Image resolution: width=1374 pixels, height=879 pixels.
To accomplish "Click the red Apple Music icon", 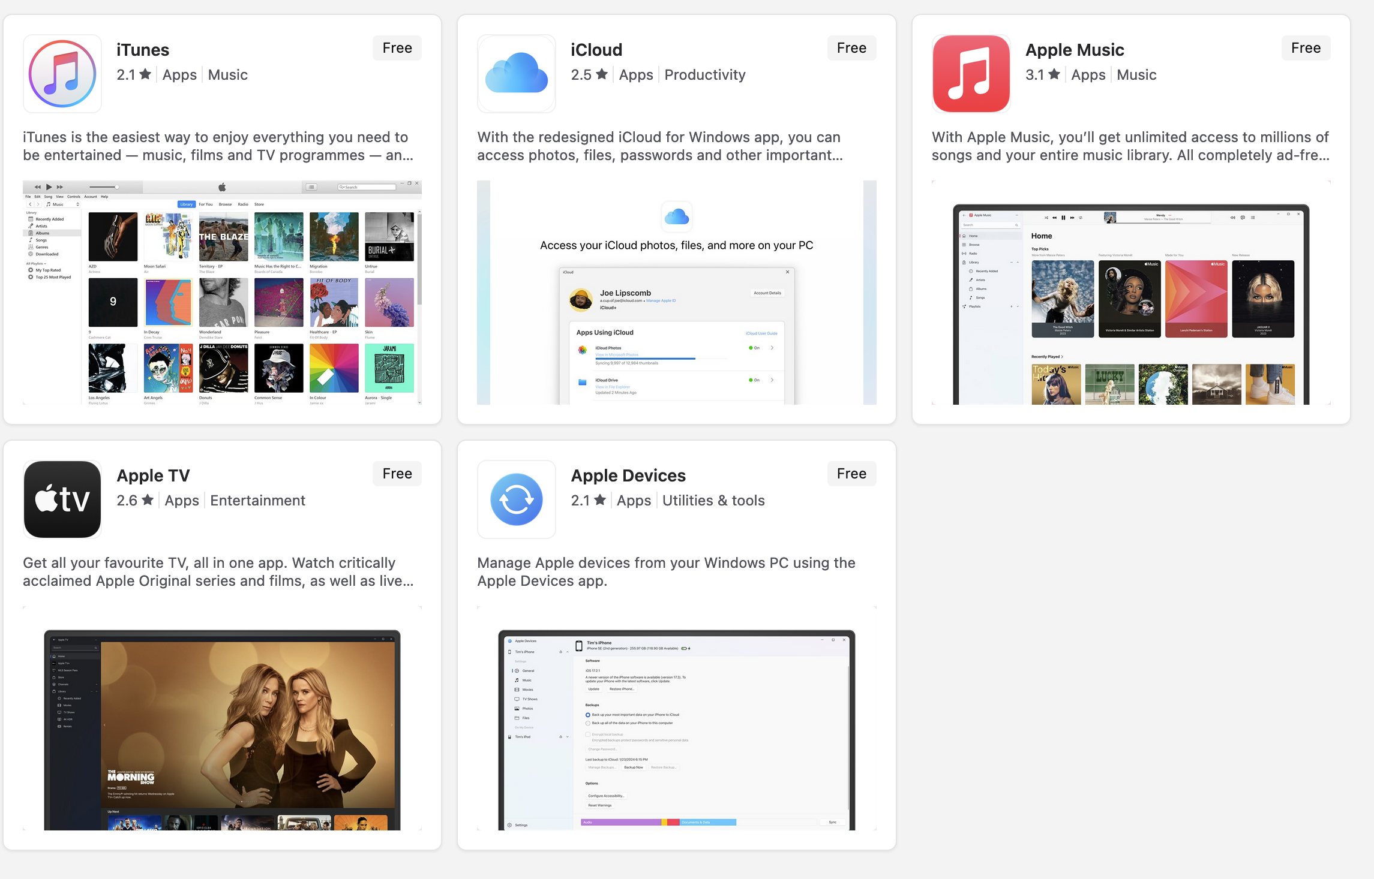I will pos(971,74).
